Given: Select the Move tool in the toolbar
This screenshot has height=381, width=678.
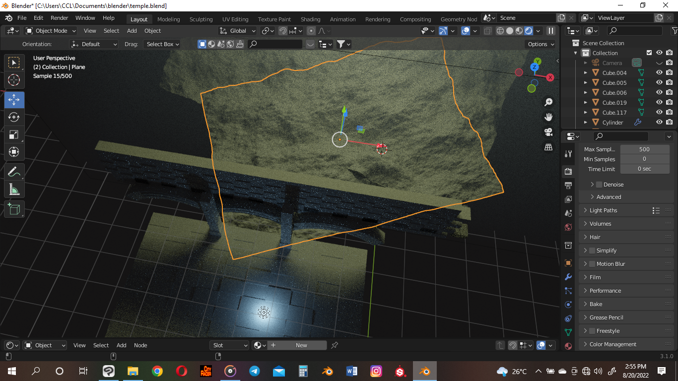Looking at the screenshot, I should [x=14, y=100].
